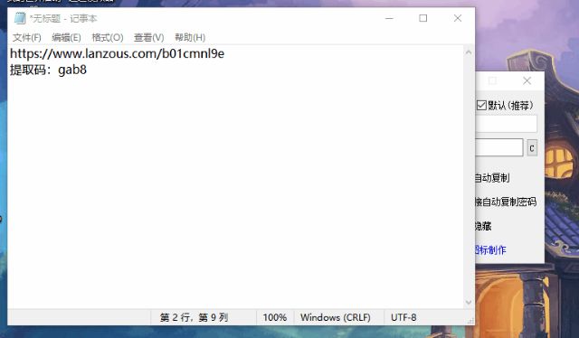Click the lanzous.com URL text line

(117, 53)
